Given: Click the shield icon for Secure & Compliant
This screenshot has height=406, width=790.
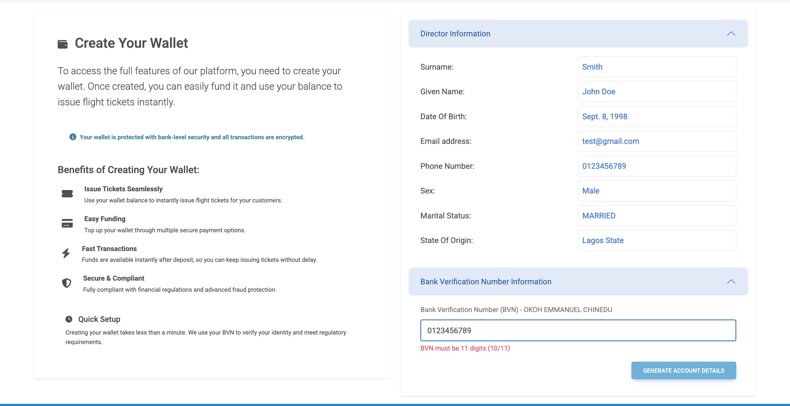Looking at the screenshot, I should click(x=67, y=283).
